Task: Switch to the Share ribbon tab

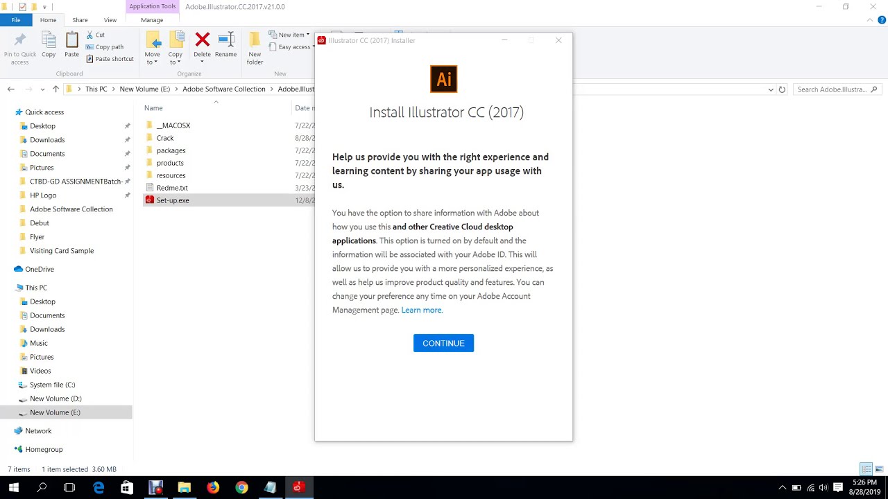Action: 80,20
